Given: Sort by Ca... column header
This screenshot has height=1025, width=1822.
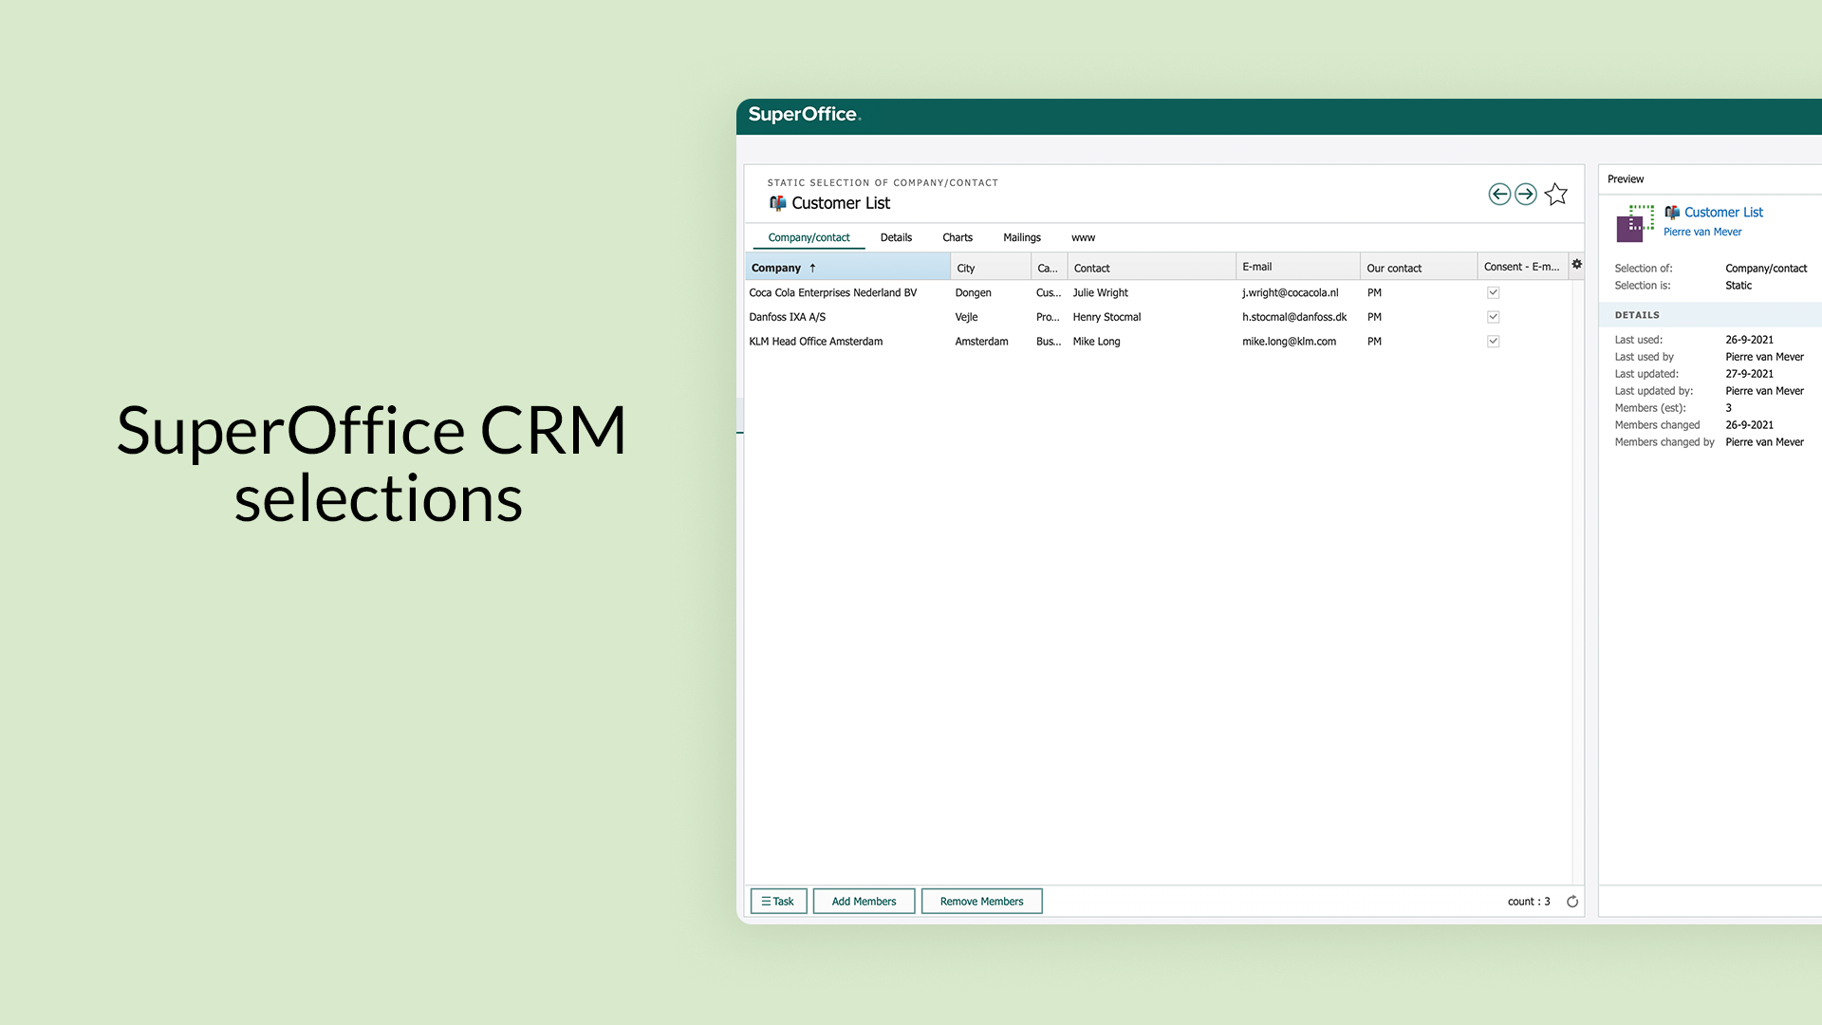Looking at the screenshot, I should 1050,268.
